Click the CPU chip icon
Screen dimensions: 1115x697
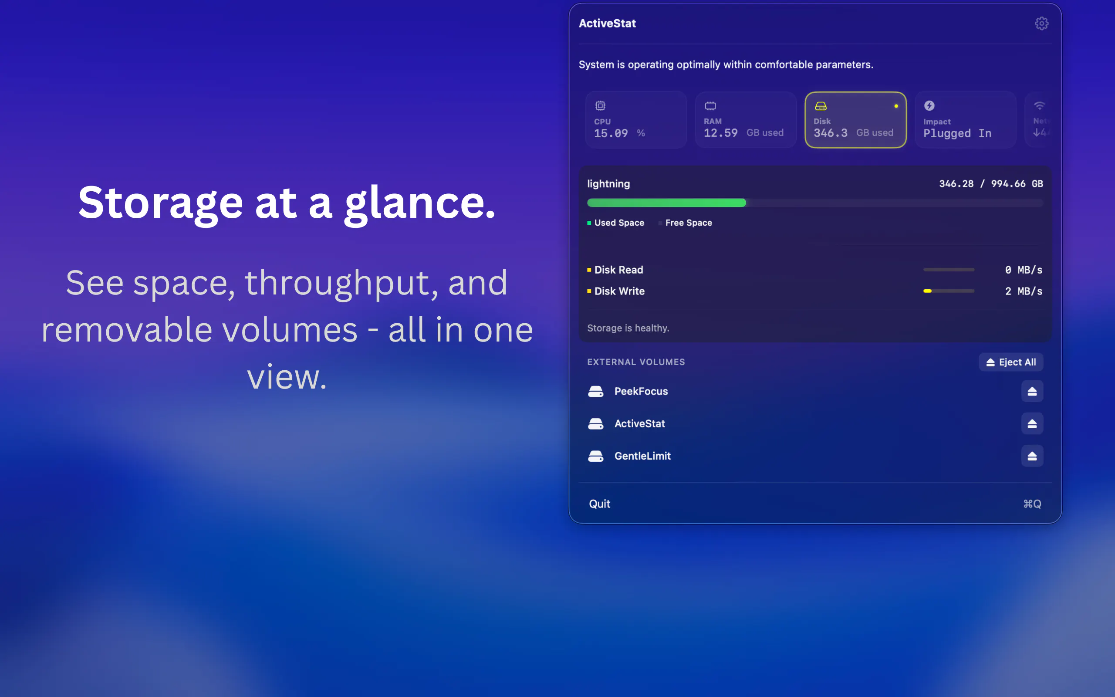pos(600,105)
